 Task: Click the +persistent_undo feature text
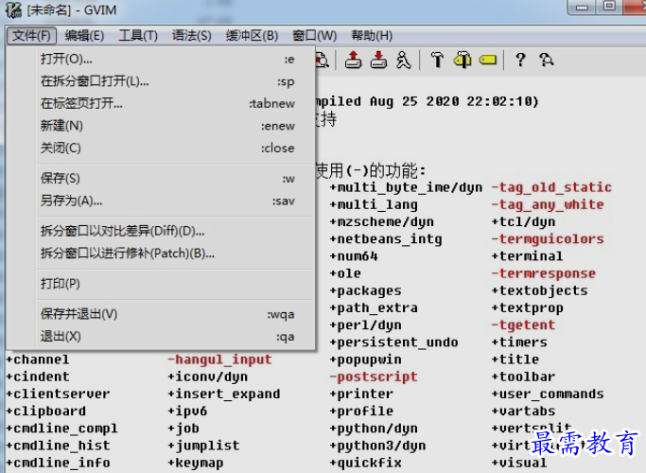click(x=393, y=342)
